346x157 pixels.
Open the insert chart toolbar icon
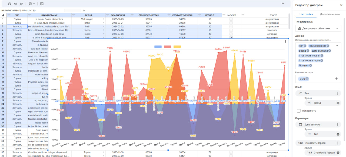click(x=42, y=4)
